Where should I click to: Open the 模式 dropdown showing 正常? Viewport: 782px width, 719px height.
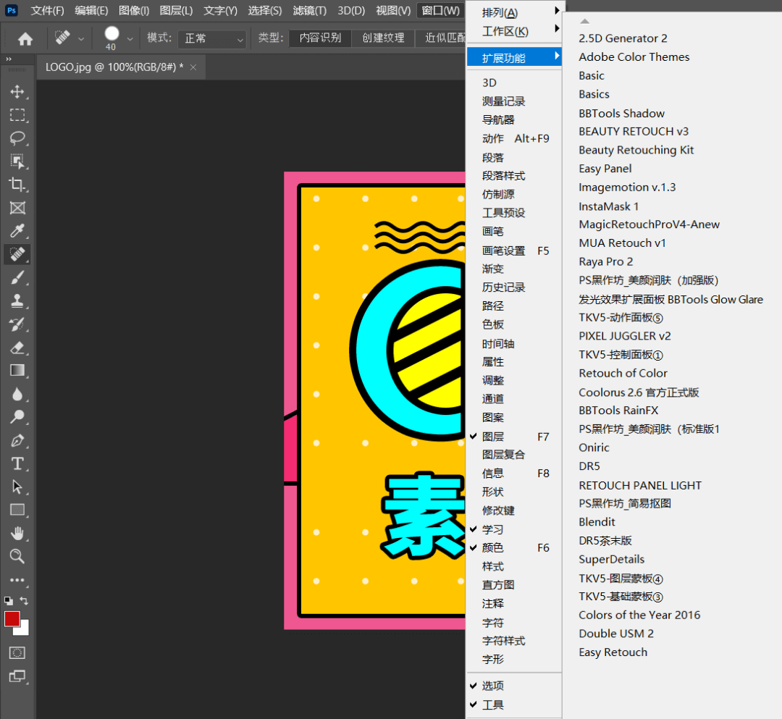(x=211, y=38)
